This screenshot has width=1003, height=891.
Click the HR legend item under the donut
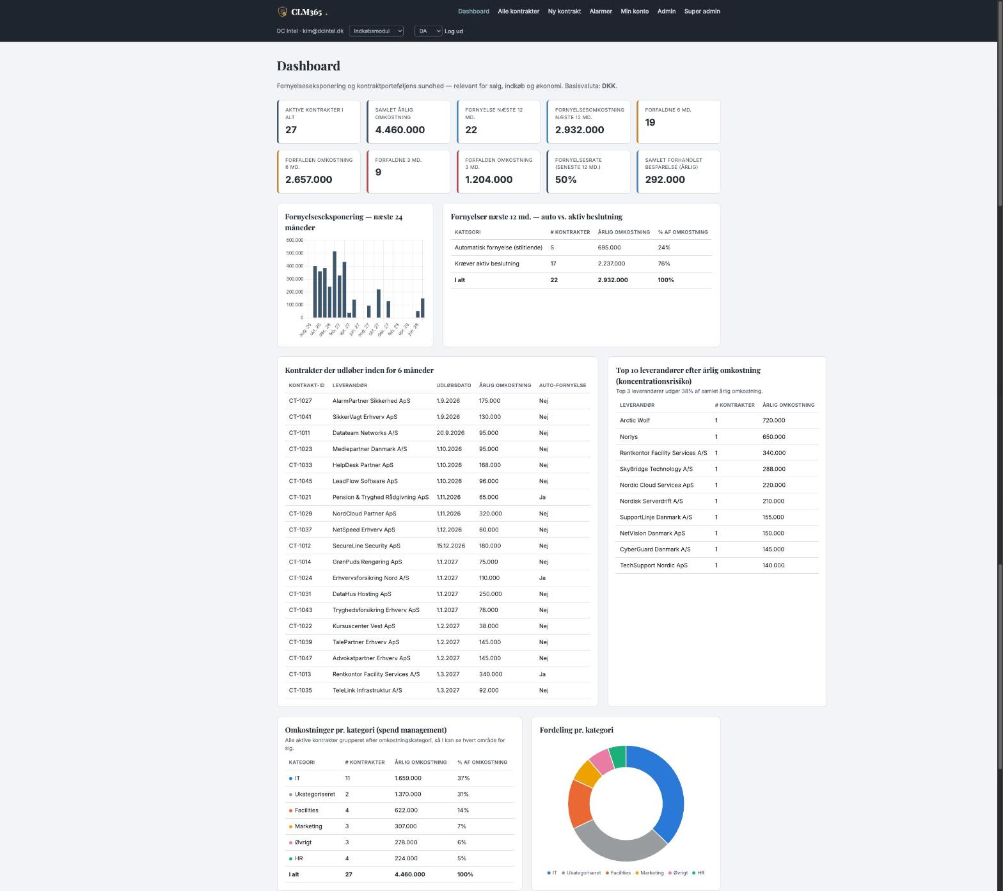(698, 872)
